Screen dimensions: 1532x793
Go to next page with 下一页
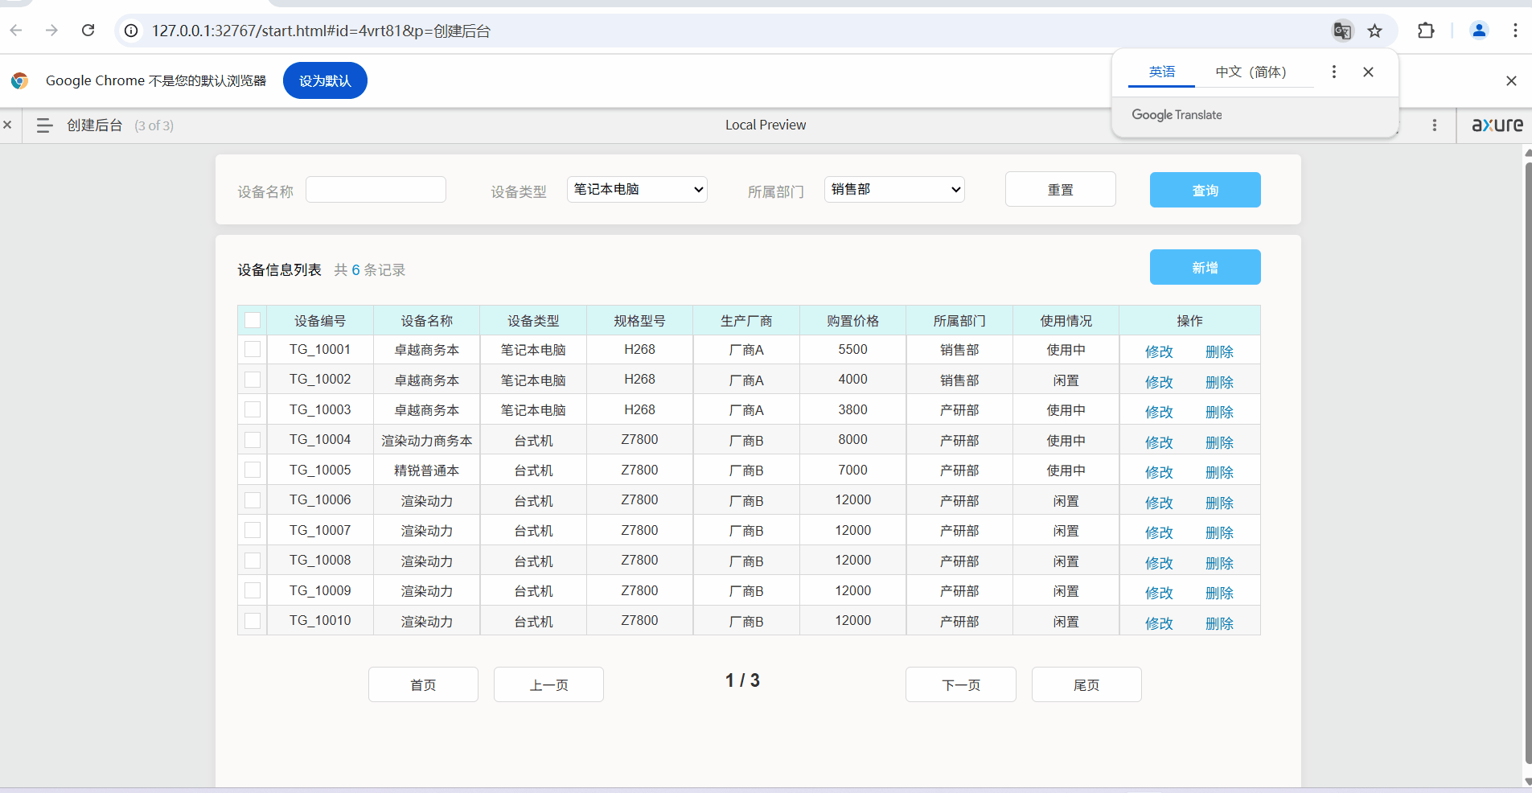960,684
